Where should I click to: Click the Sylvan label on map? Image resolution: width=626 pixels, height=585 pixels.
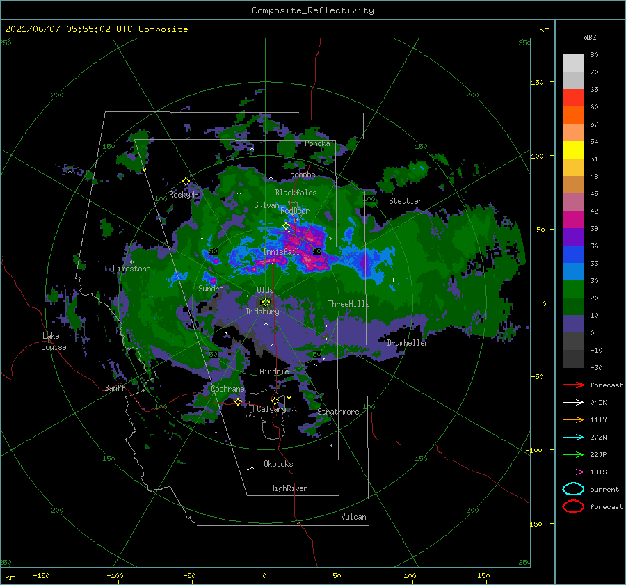click(266, 205)
